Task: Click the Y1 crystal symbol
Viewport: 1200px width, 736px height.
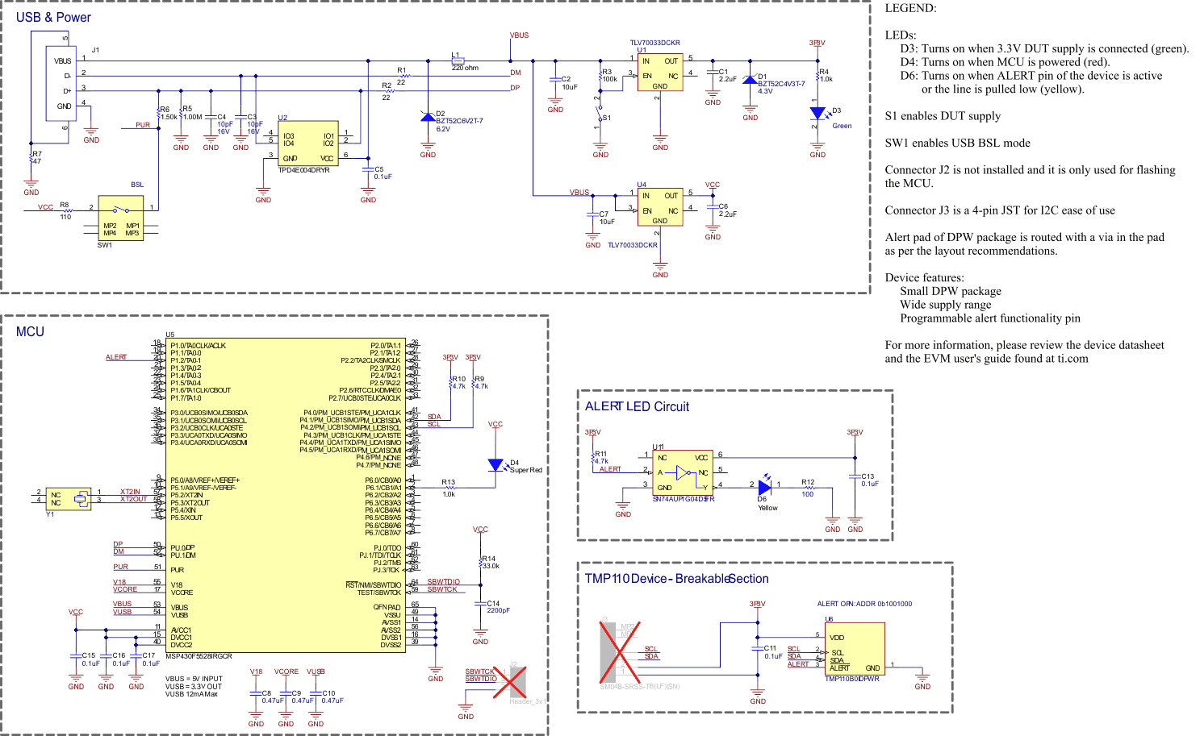Action: 67,498
